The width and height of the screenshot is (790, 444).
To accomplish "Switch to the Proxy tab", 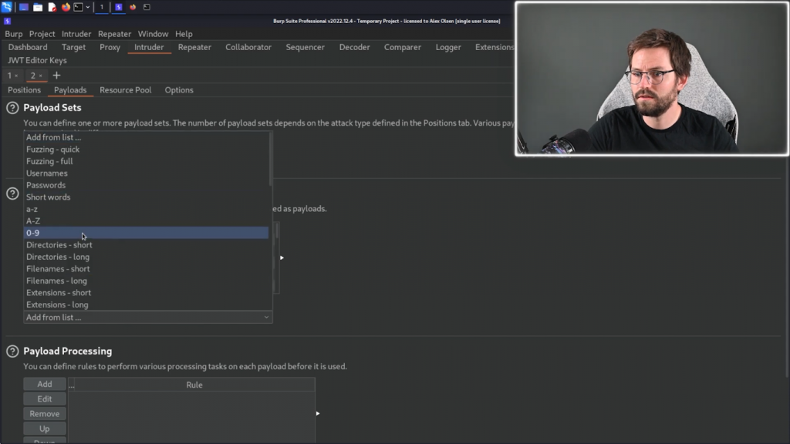I will [x=110, y=47].
